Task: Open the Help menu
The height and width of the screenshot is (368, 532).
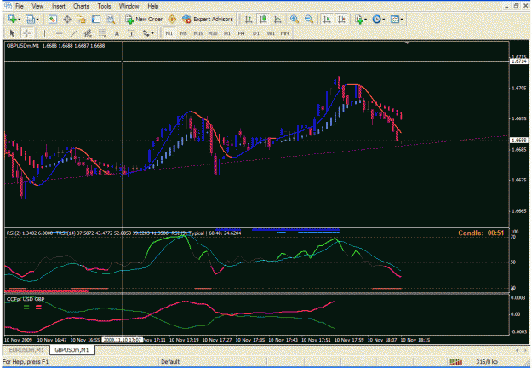Action: pyautogui.click(x=153, y=6)
